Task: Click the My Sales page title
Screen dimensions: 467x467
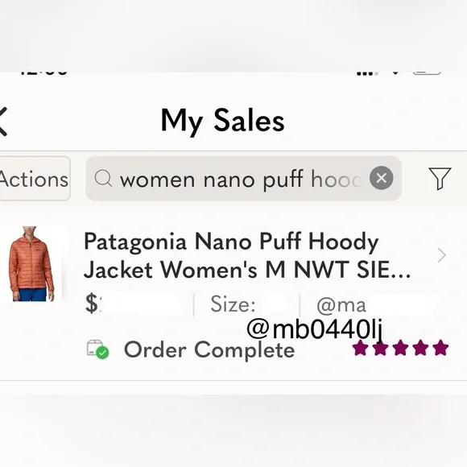Action: (x=222, y=121)
